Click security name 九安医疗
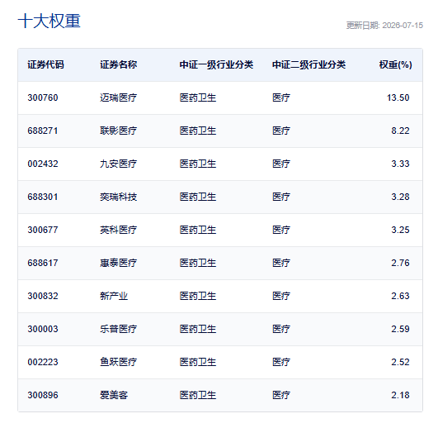Viewport: 438px width, 428px height. [119, 164]
